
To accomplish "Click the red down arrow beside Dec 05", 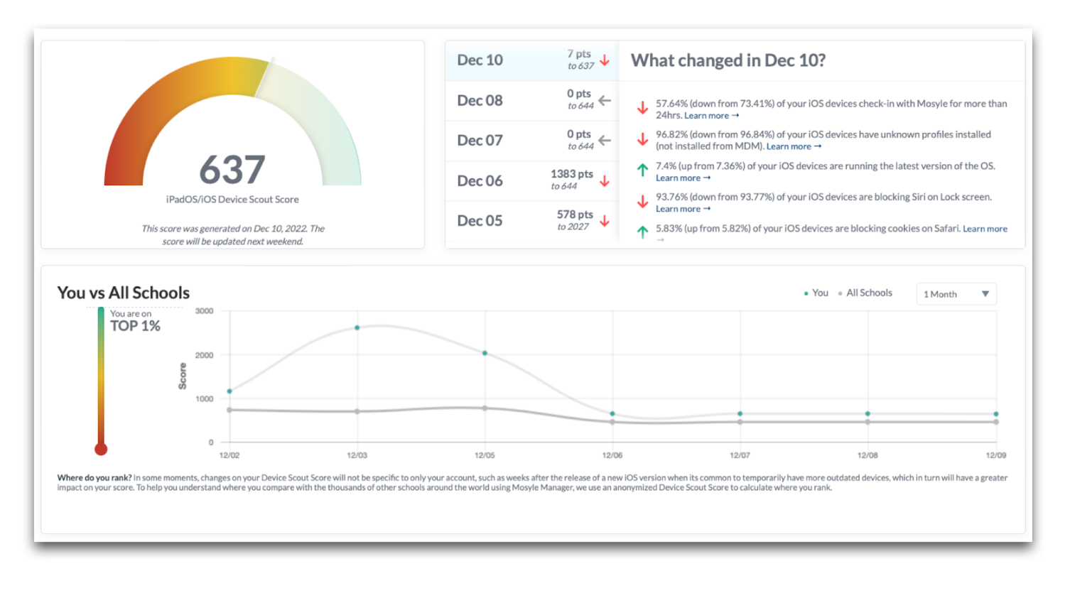I will click(x=605, y=221).
